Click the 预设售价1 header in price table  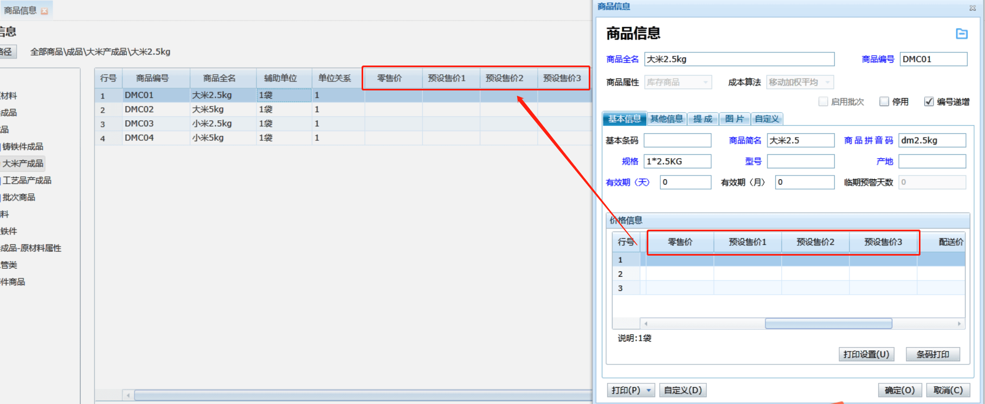click(x=748, y=242)
